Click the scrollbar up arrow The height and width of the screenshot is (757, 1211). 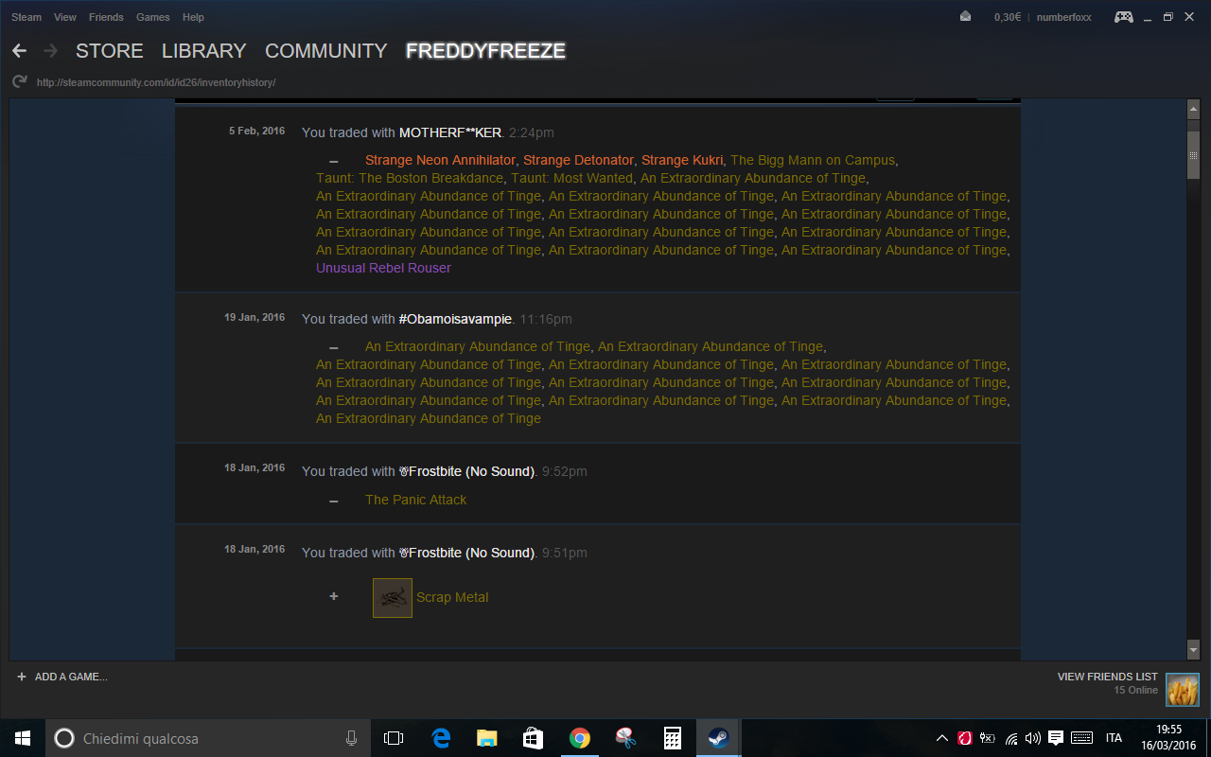coord(1193,110)
